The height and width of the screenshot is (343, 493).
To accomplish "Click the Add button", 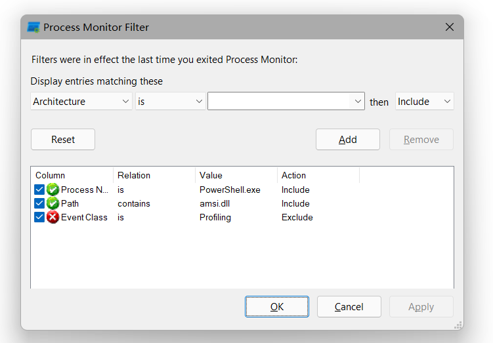I will pyautogui.click(x=348, y=140).
